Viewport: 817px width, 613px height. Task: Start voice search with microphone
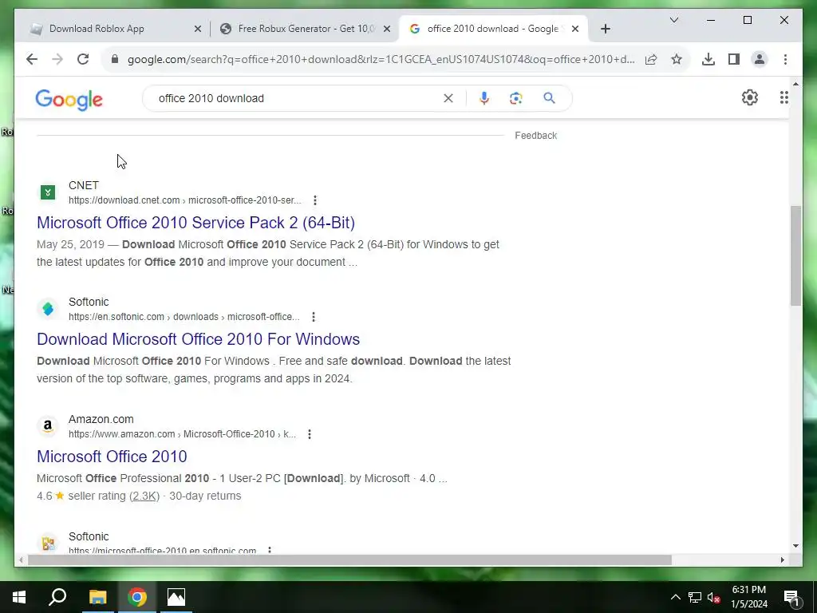(x=484, y=98)
